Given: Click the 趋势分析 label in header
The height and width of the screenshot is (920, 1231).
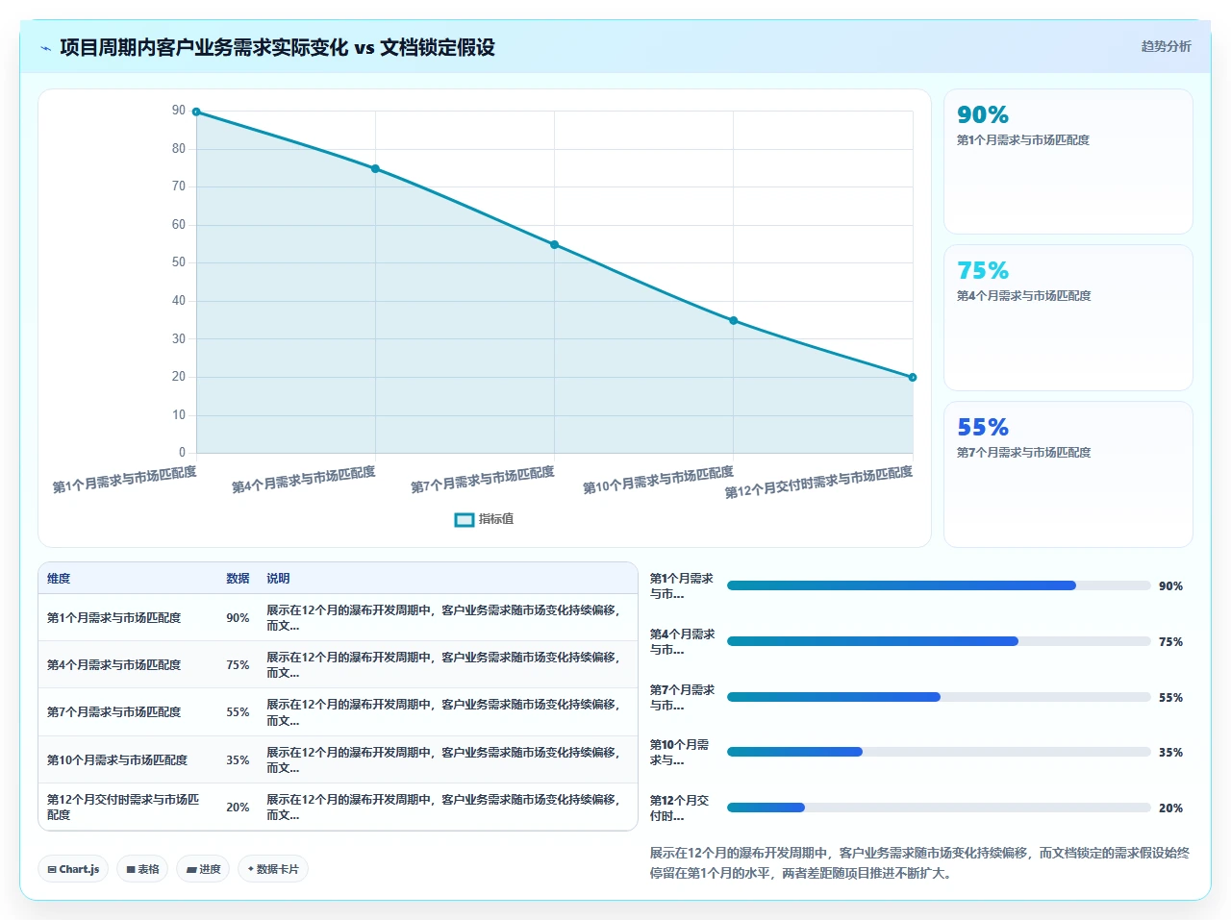Looking at the screenshot, I should tap(1166, 46).
